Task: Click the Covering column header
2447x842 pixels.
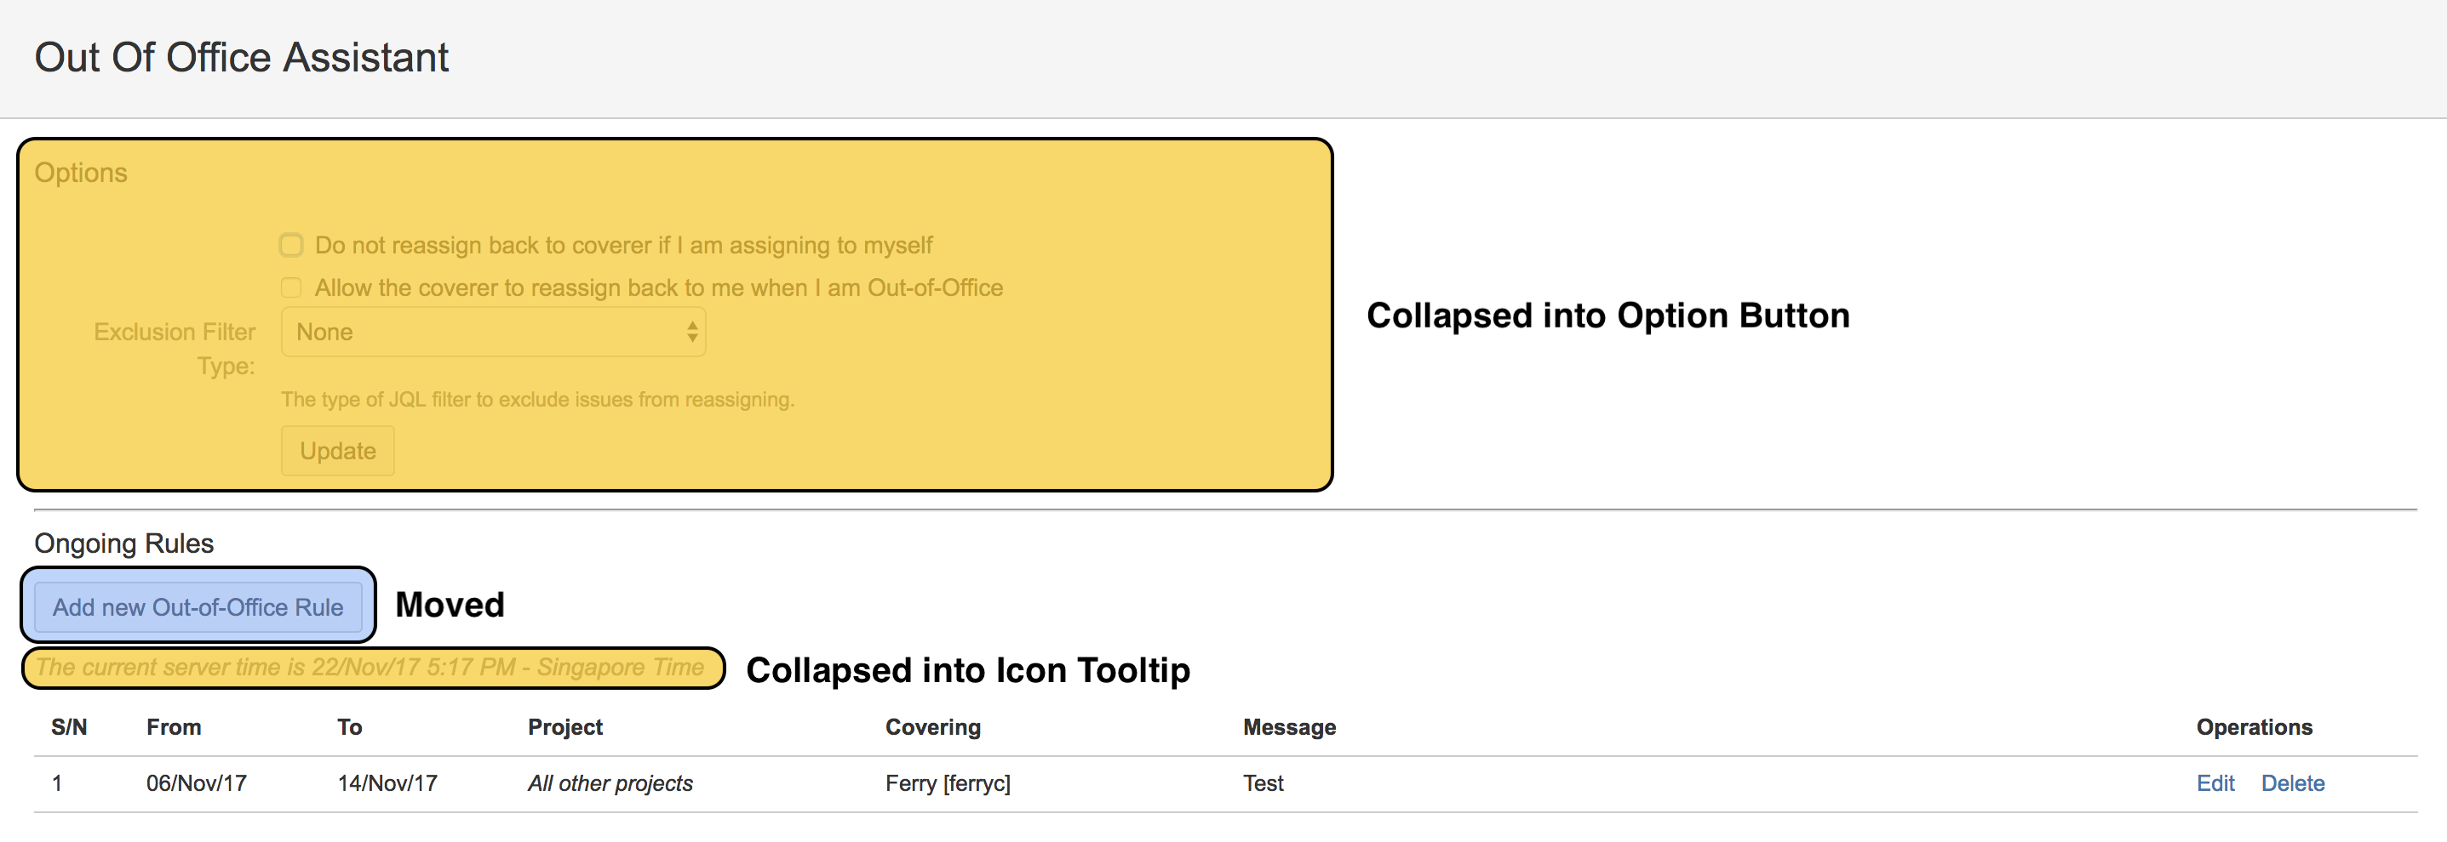Action: click(x=933, y=727)
